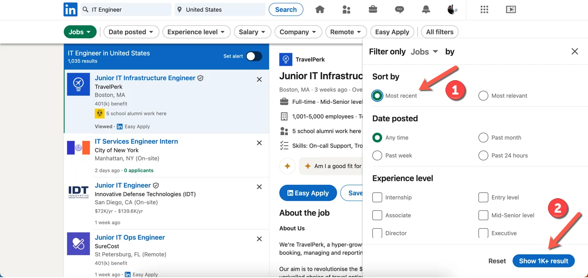Open the Learning video icon

click(511, 9)
